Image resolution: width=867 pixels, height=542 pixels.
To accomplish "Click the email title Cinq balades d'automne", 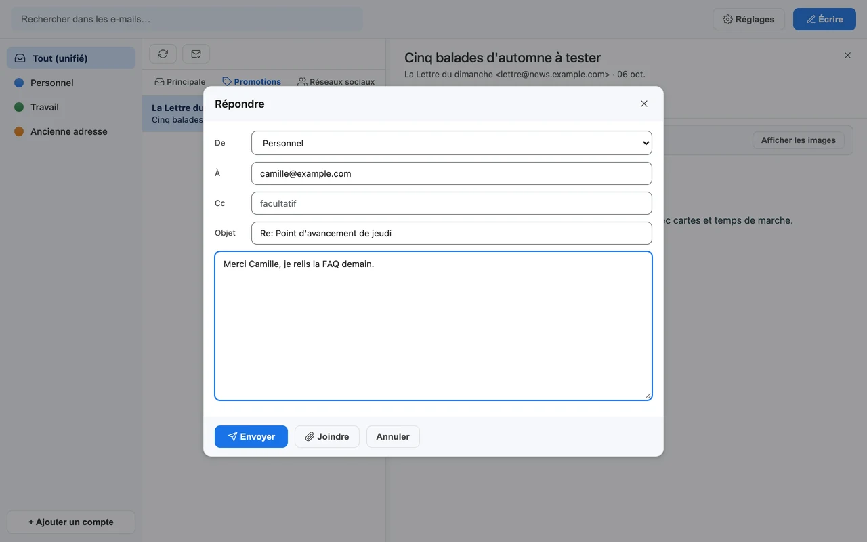I will coord(503,58).
